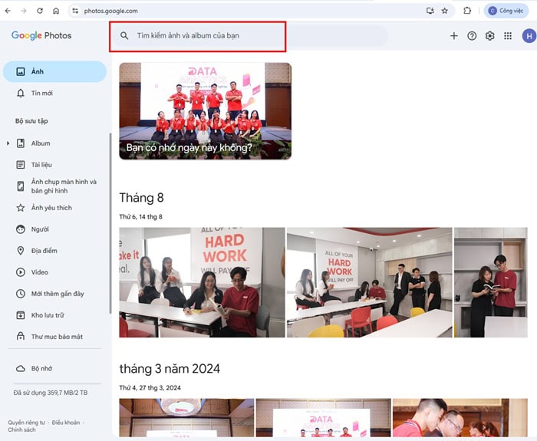
Task: Open the two men close-up photo
Action: click(x=460, y=418)
